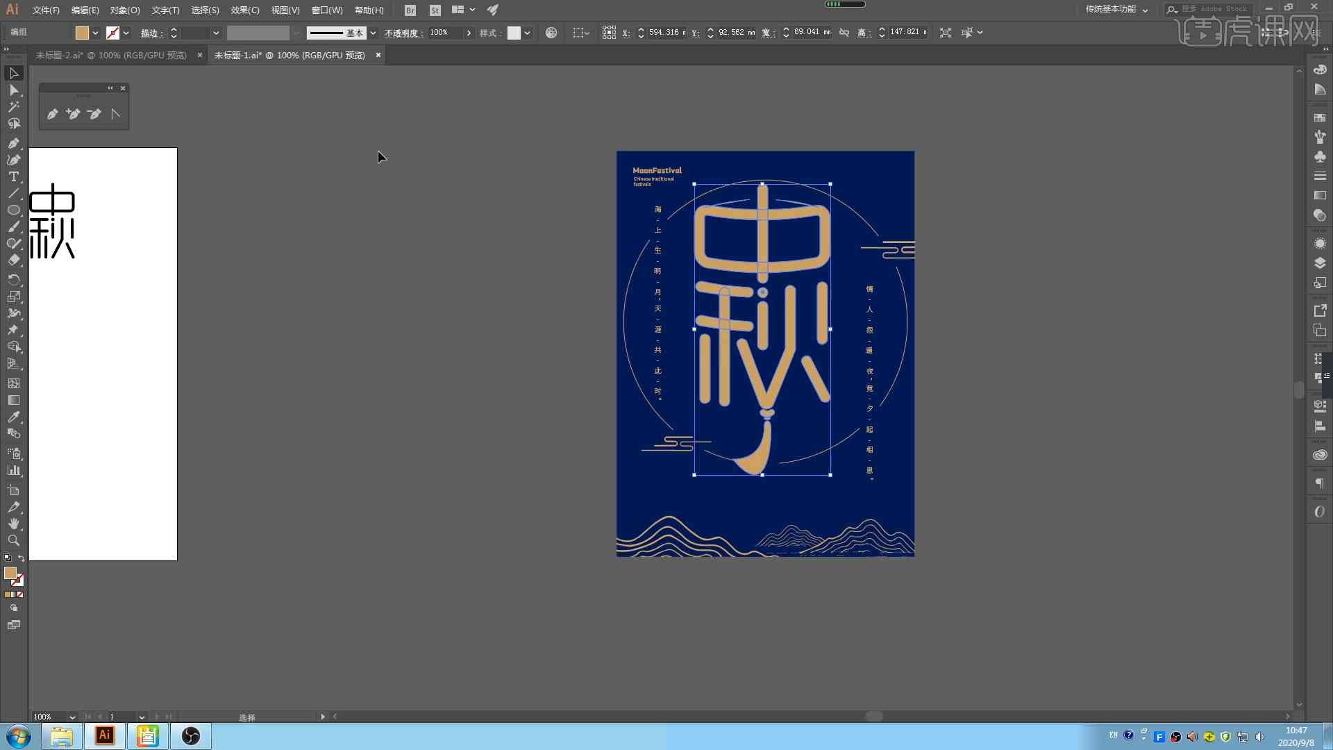
Task: Click the stroke weight dropdown
Action: coord(216,32)
